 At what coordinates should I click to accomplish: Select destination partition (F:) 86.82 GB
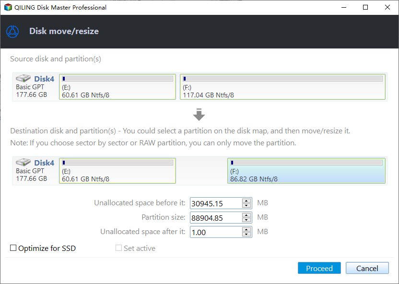click(306, 171)
